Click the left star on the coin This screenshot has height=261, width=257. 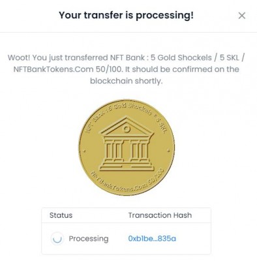click(x=85, y=151)
